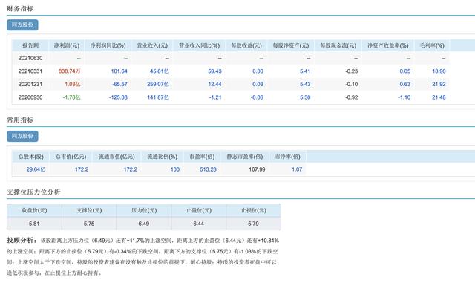The height and width of the screenshot is (283, 475).
Task: Click cash flow per share -0.92
Action: tap(351, 97)
